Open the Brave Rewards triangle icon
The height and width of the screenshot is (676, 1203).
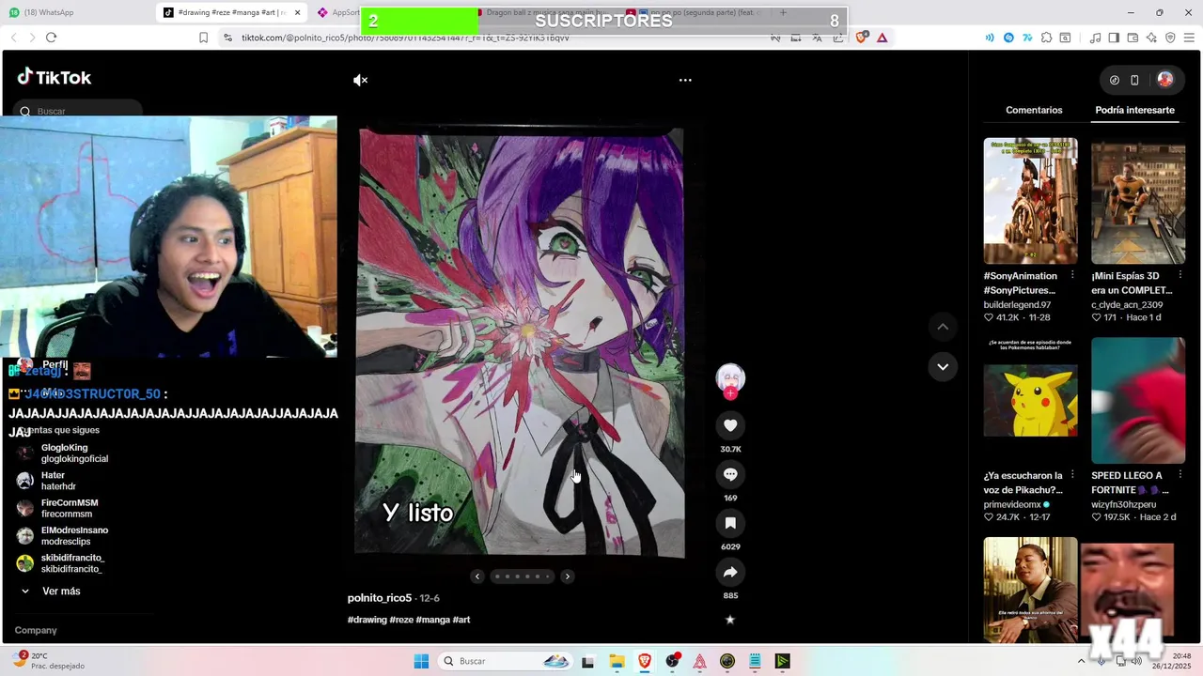(x=882, y=38)
